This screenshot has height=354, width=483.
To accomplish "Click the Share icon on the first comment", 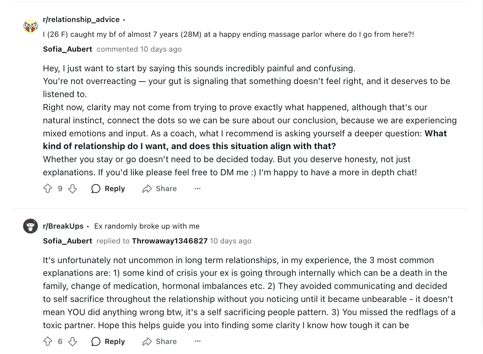I will point(147,188).
